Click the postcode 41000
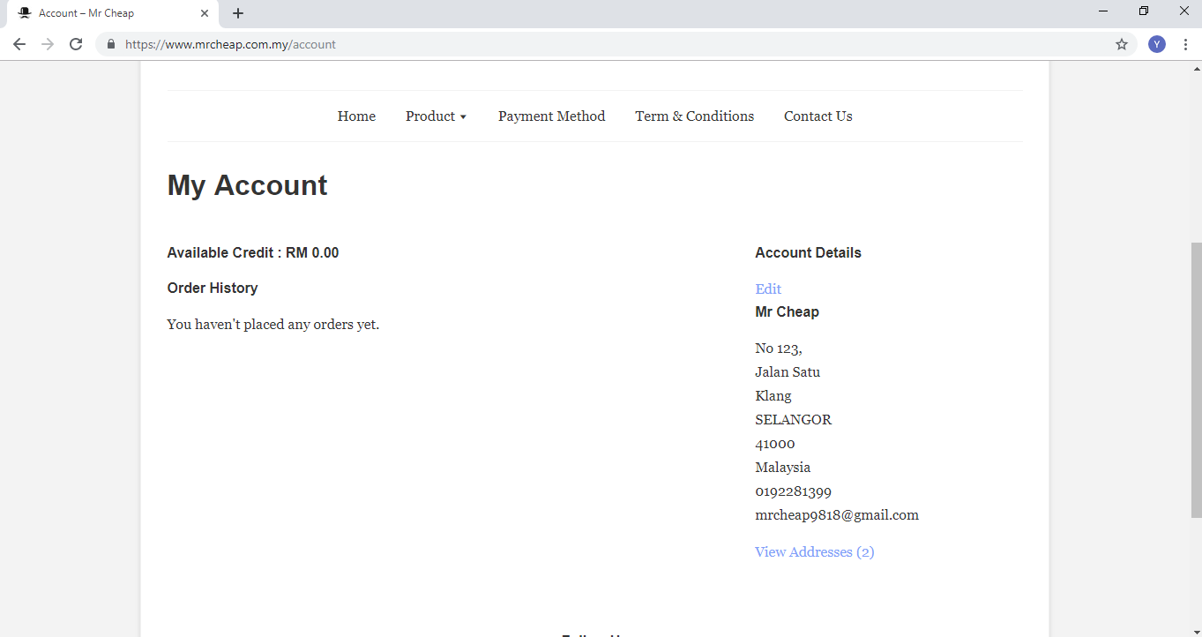This screenshot has height=637, width=1202. point(775,444)
